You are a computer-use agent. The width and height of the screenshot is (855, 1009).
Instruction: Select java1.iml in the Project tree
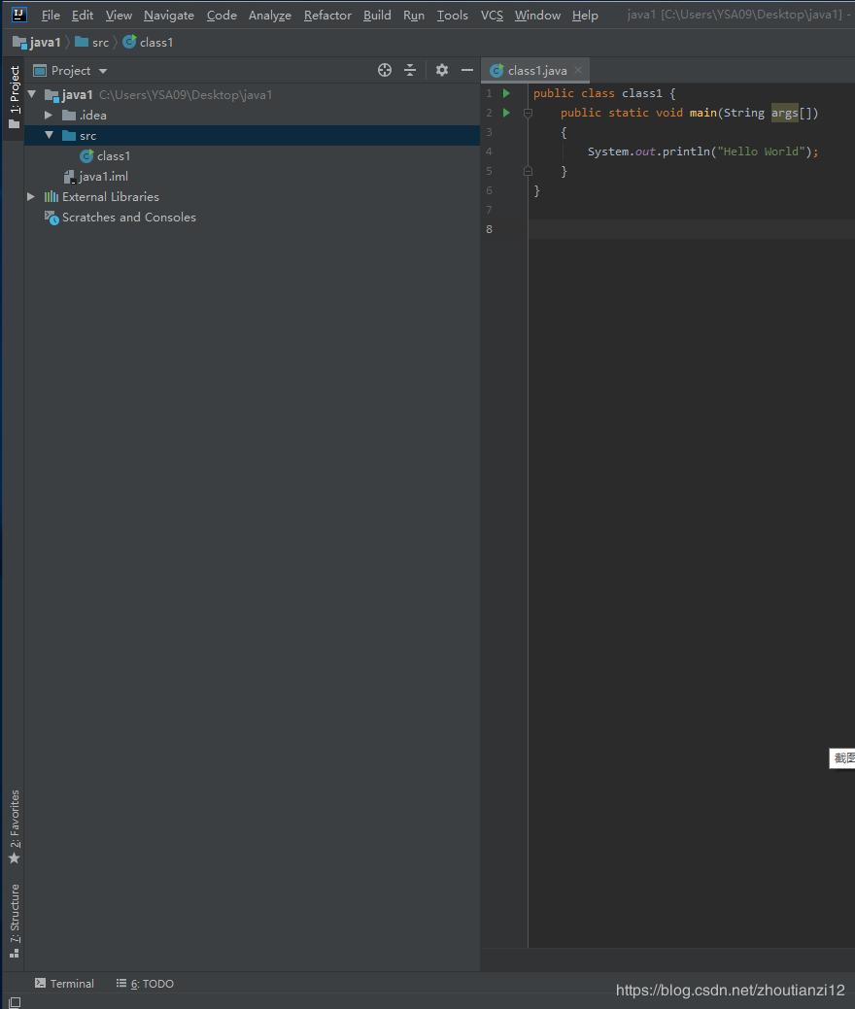pos(100,176)
